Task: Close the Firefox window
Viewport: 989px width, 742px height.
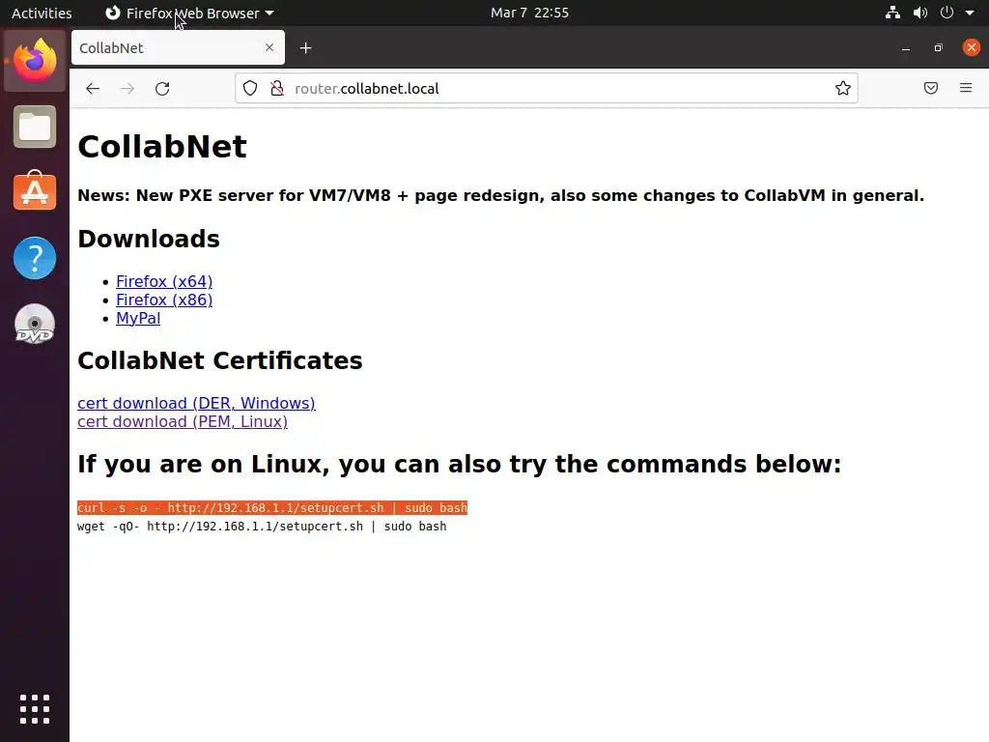Action: (x=972, y=47)
